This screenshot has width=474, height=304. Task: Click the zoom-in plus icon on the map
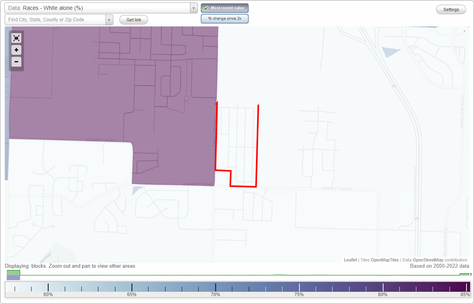pos(16,50)
